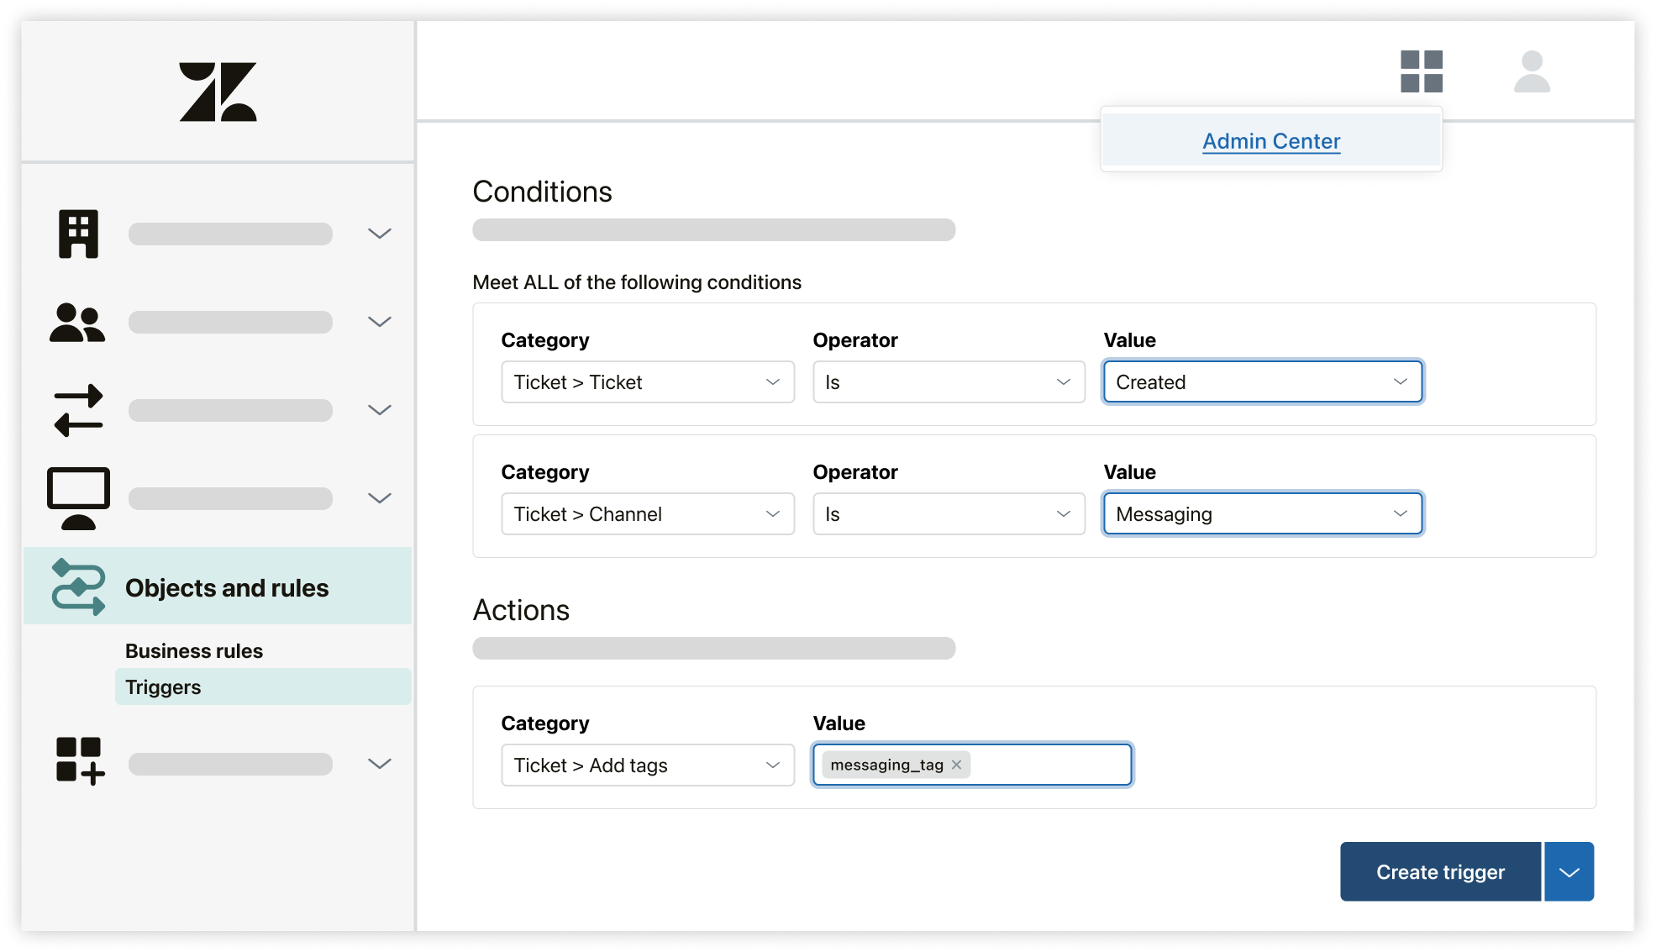The image size is (1656, 952).
Task: Click the People/Agents icon in sidebar
Action: (x=77, y=323)
